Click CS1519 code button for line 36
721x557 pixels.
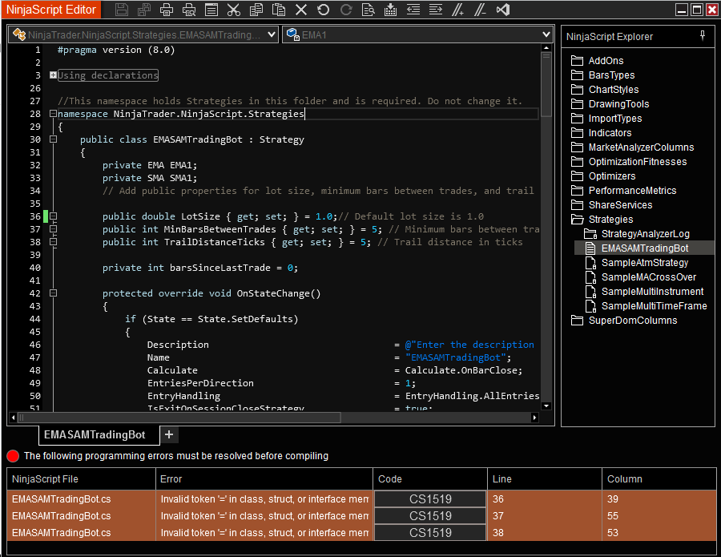431,498
